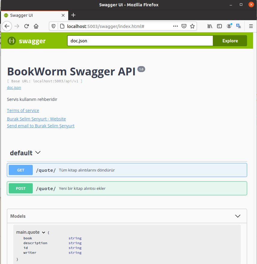Image resolution: width=257 pixels, height=264 pixels.
Task: Toggle the sidebar view icon
Action: (x=219, y=26)
